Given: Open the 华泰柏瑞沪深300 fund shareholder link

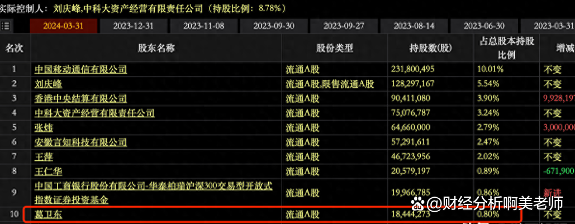Looking at the screenshot, I should coord(153,192).
